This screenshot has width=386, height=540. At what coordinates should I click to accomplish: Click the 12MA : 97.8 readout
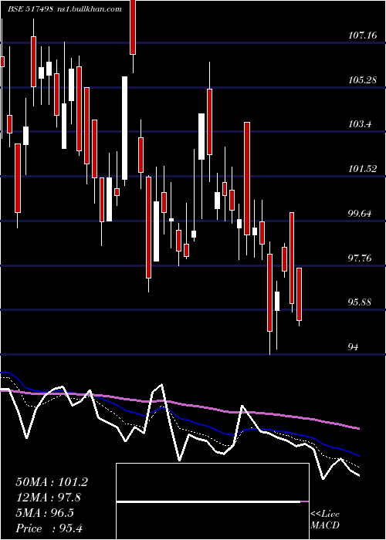(49, 498)
